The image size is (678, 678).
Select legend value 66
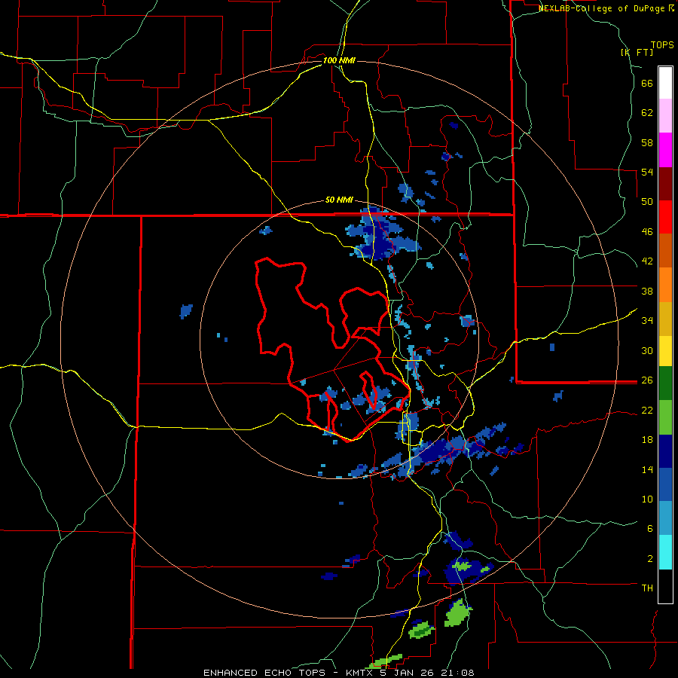click(647, 83)
